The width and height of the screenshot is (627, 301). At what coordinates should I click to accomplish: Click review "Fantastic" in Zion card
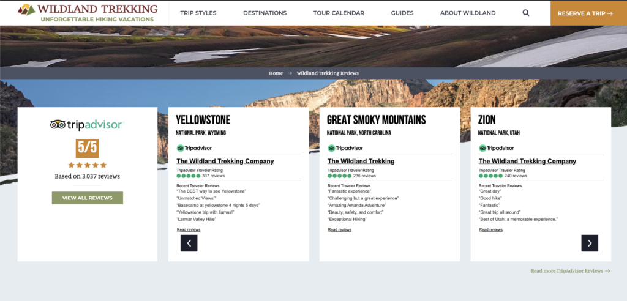click(489, 205)
